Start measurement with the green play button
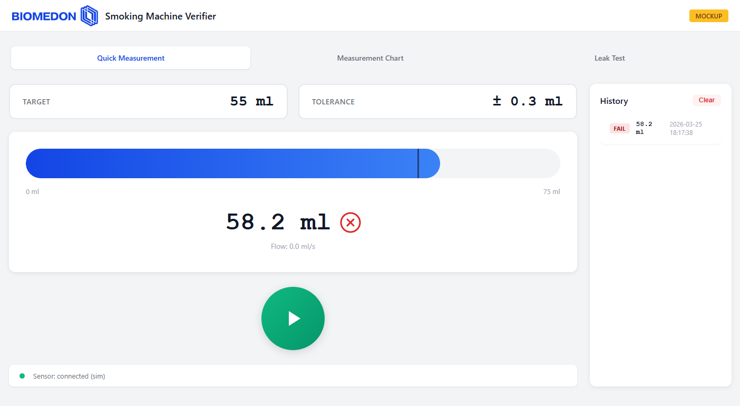Screen dimensions: 740x406 [293, 318]
